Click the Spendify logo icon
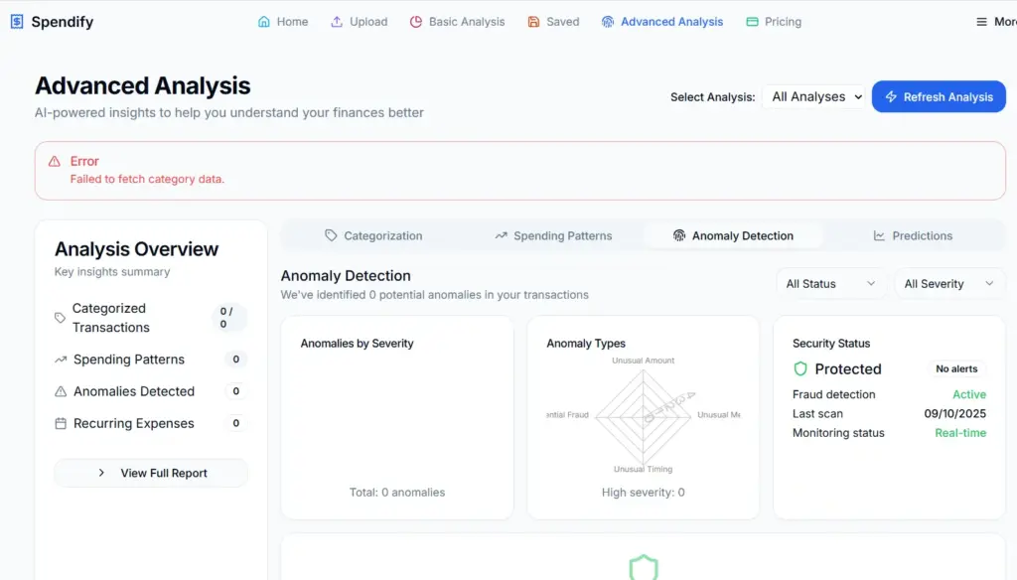Image resolution: width=1017 pixels, height=580 pixels. tap(16, 20)
